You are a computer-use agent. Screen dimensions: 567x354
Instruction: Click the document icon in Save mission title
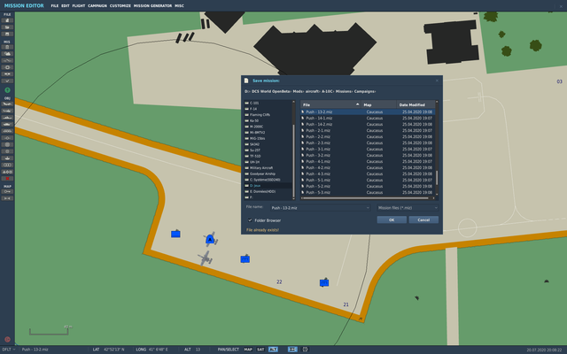click(246, 81)
